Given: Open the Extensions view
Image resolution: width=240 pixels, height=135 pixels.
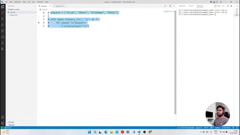Looking at the screenshot, I should tap(3, 31).
